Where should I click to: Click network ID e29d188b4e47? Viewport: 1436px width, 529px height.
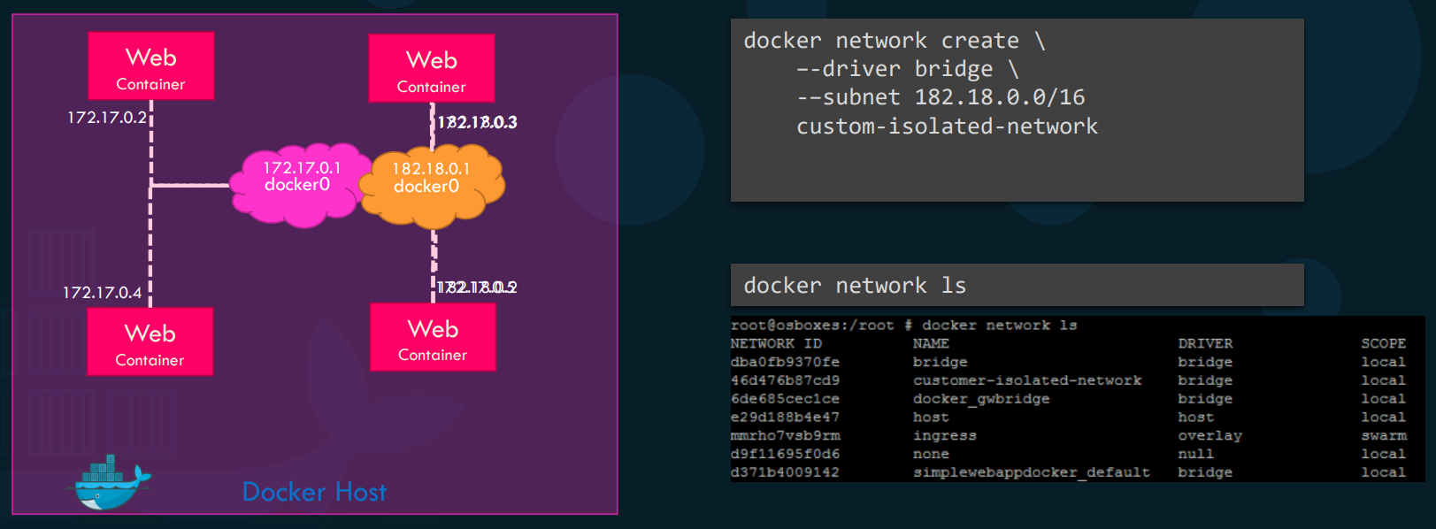pos(785,417)
